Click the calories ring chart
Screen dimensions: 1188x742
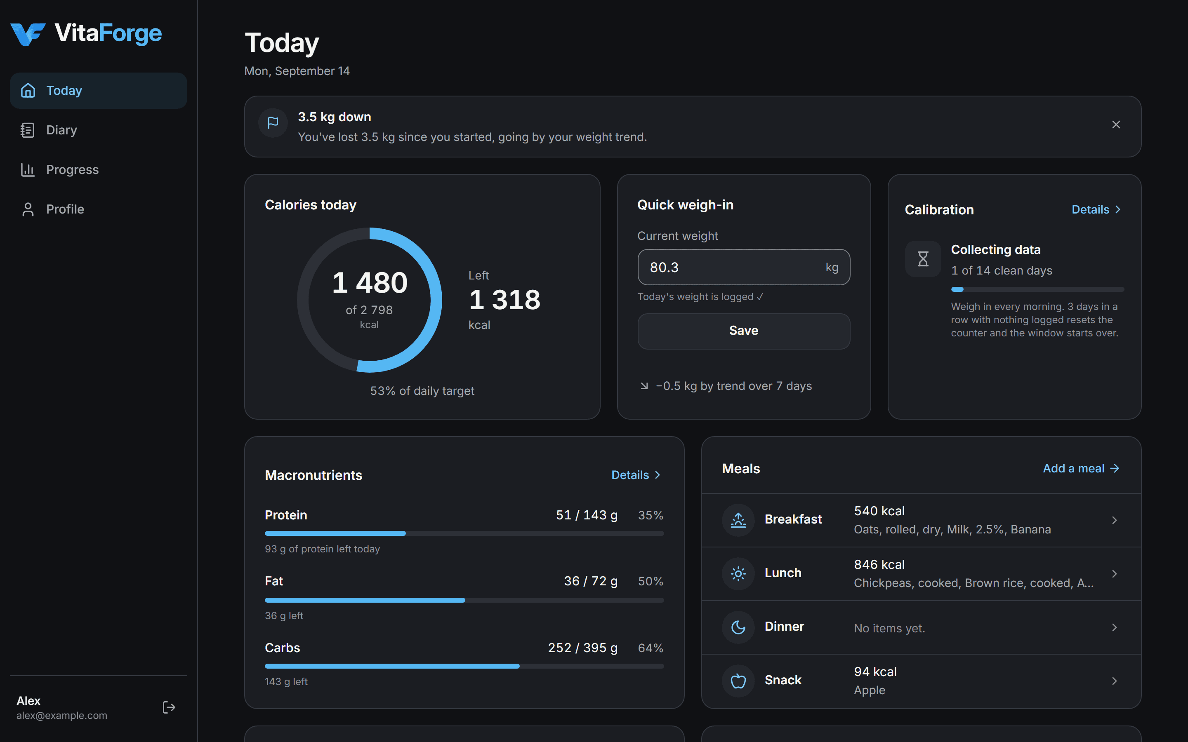(x=370, y=300)
